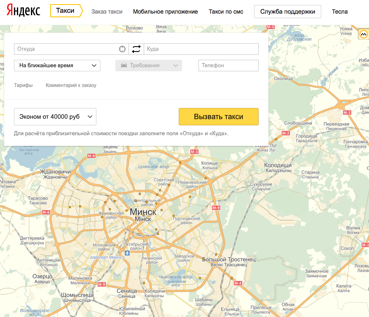This screenshot has width=369, height=317.
Task: Click the taxi marker icon on the map
Action: 364,34
